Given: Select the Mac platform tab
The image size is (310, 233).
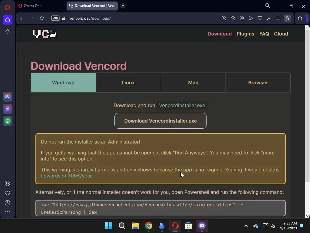Looking at the screenshot, I should [x=193, y=83].
